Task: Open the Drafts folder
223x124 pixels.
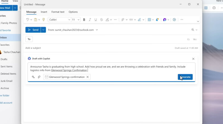Action: click(x=4, y=59)
